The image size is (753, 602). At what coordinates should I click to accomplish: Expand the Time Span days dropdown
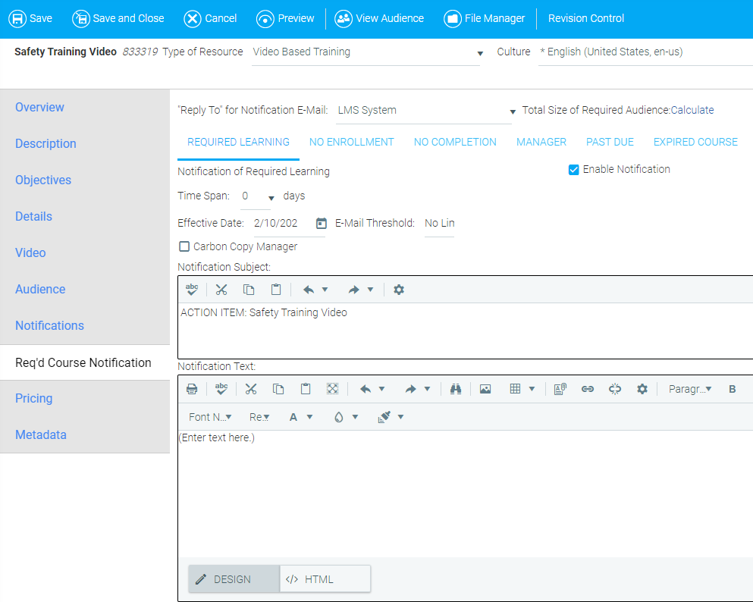(271, 197)
